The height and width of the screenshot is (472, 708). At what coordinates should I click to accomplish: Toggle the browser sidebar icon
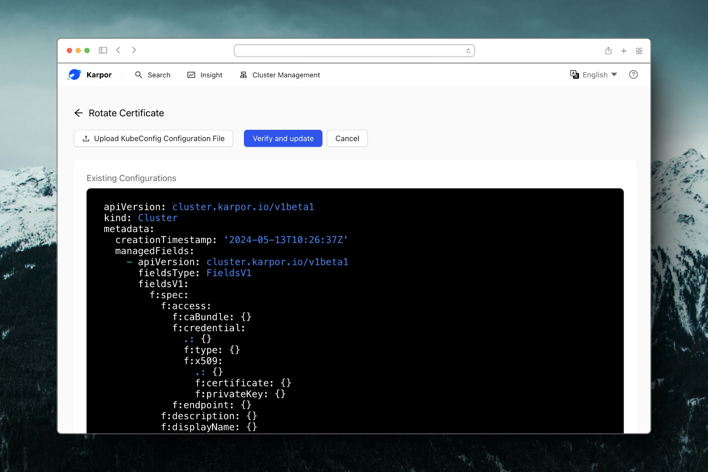[x=103, y=50]
